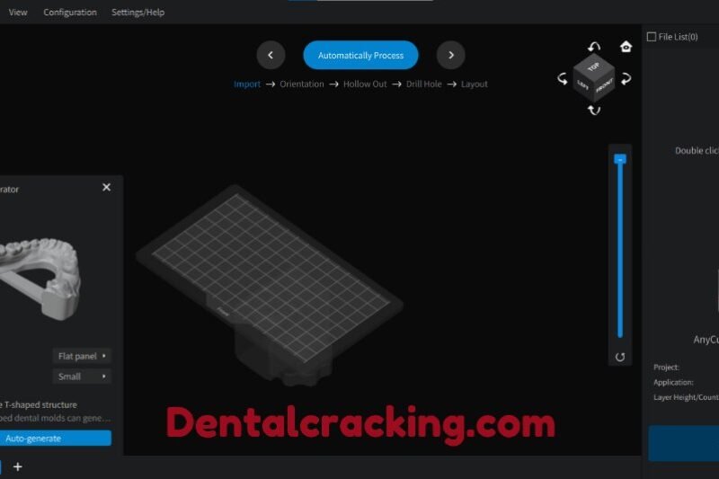
Task: Click the Automatically Process button
Action: pos(360,55)
